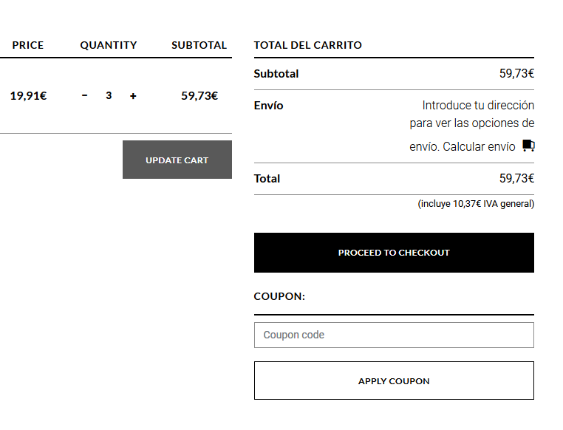Click the Envío row label
This screenshot has width=563, height=430.
point(268,106)
